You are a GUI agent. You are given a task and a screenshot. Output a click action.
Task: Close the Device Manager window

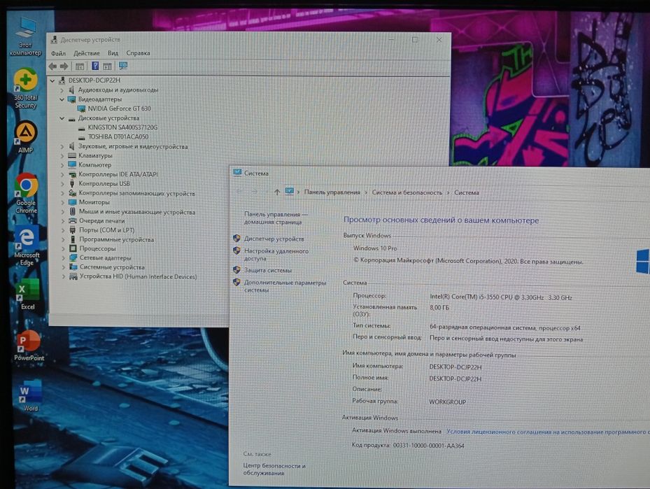pos(439,40)
